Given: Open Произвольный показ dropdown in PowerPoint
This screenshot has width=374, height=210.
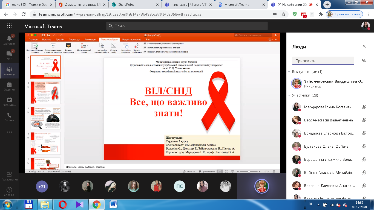Looking at the screenshot, I should [84, 48].
